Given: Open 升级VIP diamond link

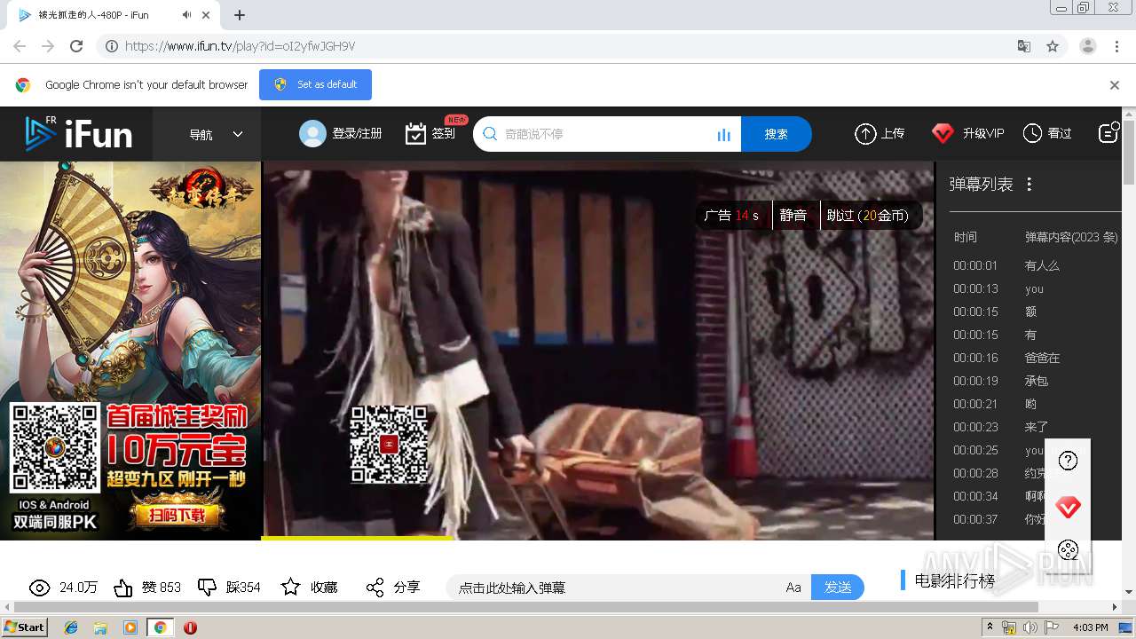Looking at the screenshot, I should pos(967,134).
